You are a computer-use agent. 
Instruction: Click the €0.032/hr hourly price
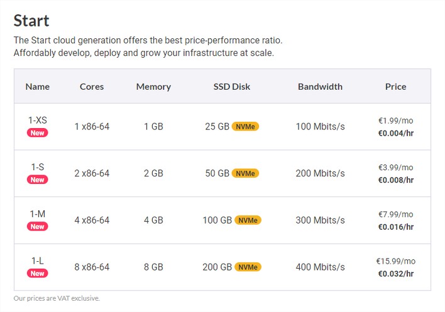[x=395, y=274]
